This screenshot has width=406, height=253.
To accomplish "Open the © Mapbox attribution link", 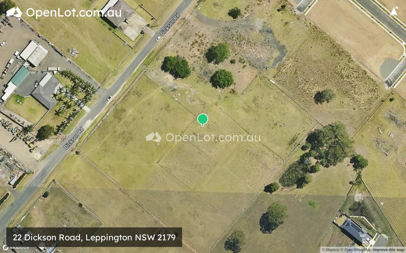I will [x=331, y=250].
